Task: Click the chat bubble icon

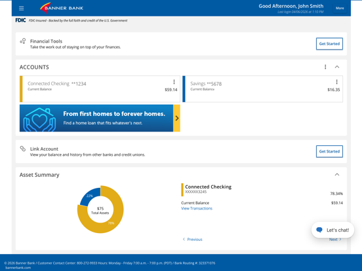Action: point(319,230)
